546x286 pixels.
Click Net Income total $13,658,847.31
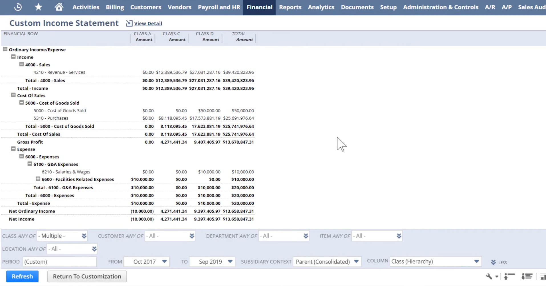(x=238, y=219)
